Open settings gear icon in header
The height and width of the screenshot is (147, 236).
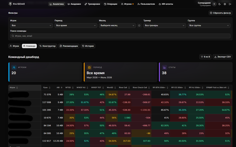point(225,4)
